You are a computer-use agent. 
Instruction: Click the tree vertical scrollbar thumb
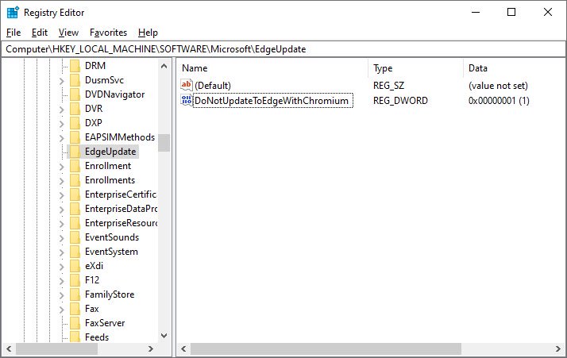pos(164,143)
